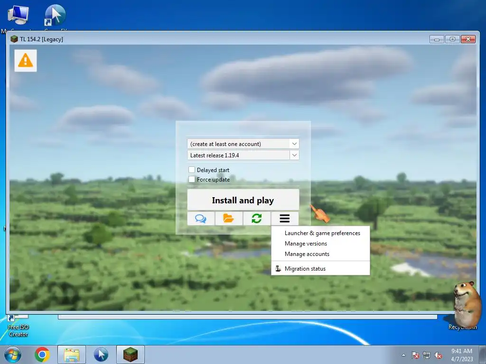This screenshot has width=486, height=364.
Task: Maximize the TL launcher window
Action: (452, 39)
